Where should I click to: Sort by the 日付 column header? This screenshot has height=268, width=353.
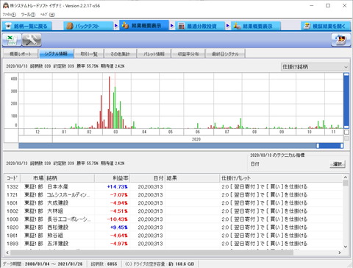tap(147, 178)
